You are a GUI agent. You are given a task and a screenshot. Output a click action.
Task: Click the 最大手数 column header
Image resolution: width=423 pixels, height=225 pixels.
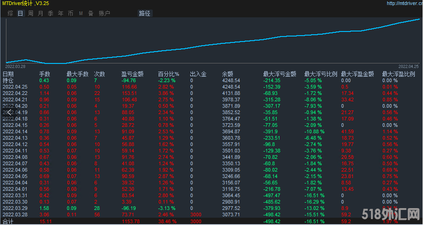(78, 74)
